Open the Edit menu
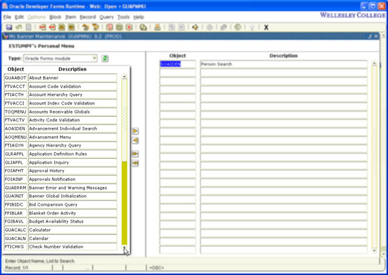 [19, 17]
